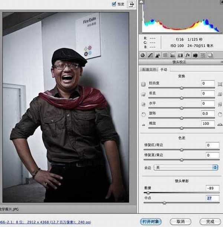223x227 pixels.
Task: Click the 缩放 value field showing 100
Action: pyautogui.click(x=208, y=123)
